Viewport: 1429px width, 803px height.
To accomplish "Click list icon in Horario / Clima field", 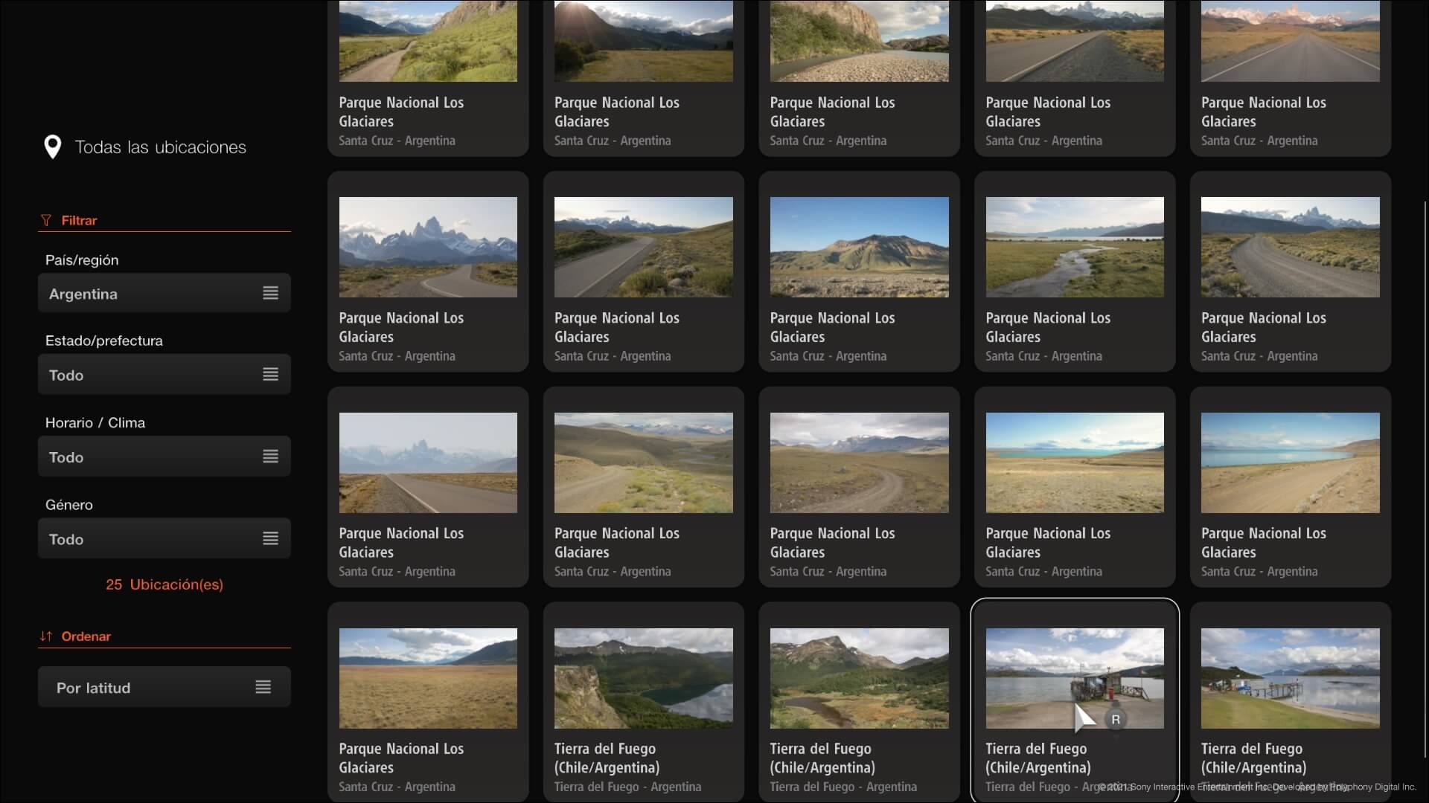I will (x=270, y=457).
